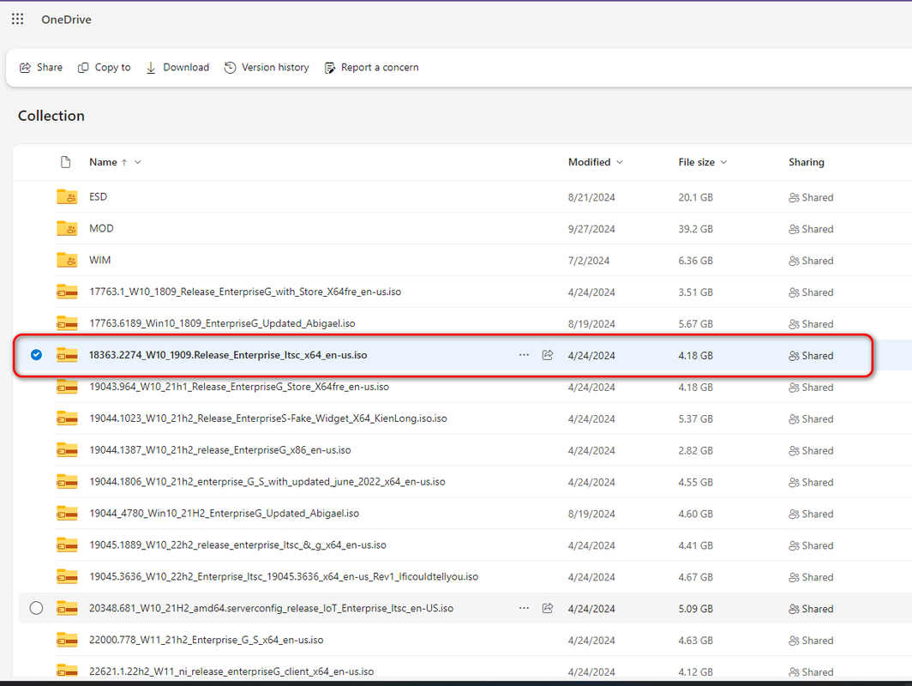Open 22621.1.22h2_W11 enterpriseG client file

pos(231,671)
